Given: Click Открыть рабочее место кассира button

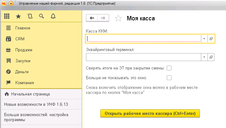Looking at the screenshot, I should [150, 113].
